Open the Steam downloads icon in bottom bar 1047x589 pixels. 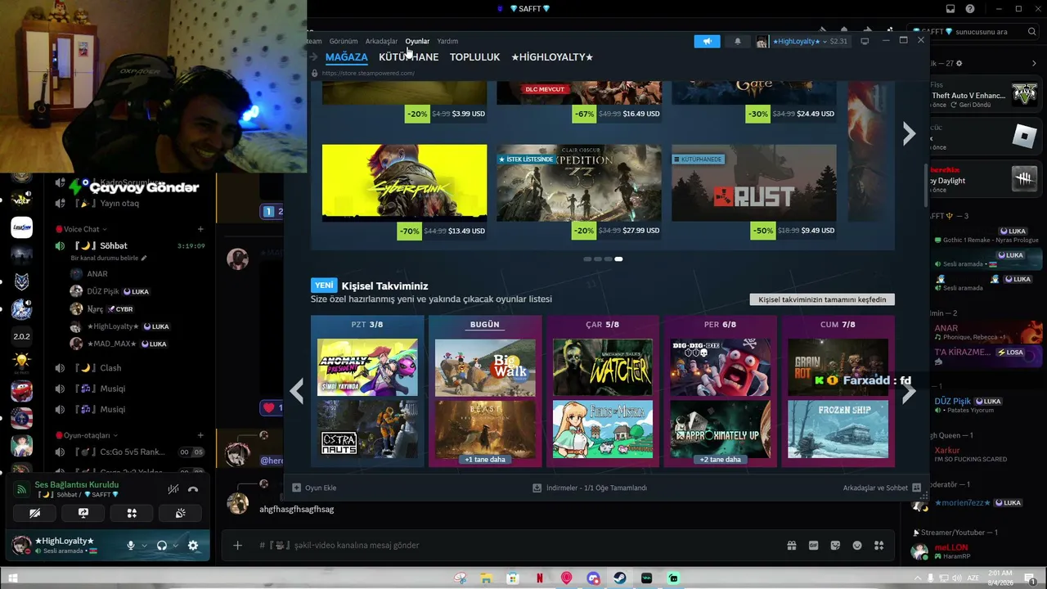[537, 488]
